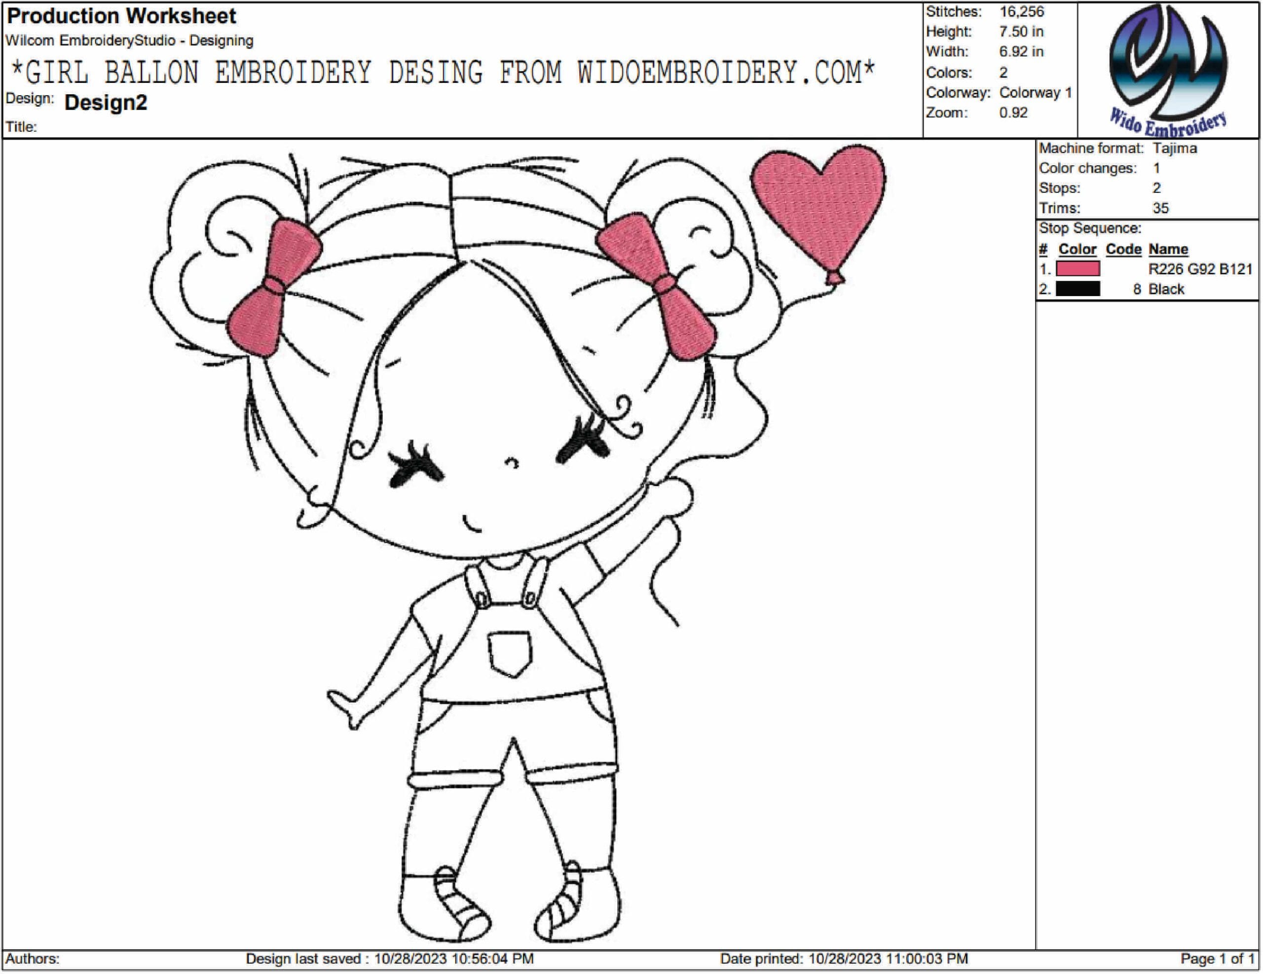Click the Zoom value '0.92'
This screenshot has width=1263, height=974.
[x=1014, y=112]
